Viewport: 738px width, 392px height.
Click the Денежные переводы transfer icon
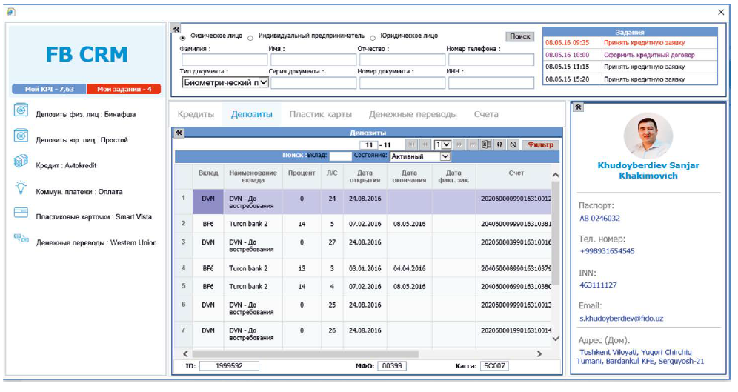click(21, 238)
